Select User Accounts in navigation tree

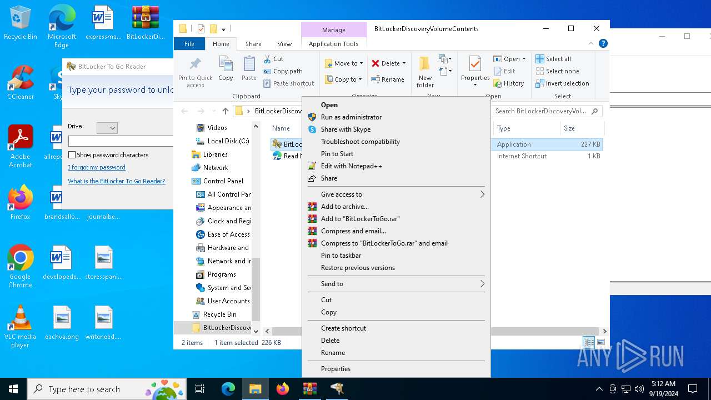[223, 301]
